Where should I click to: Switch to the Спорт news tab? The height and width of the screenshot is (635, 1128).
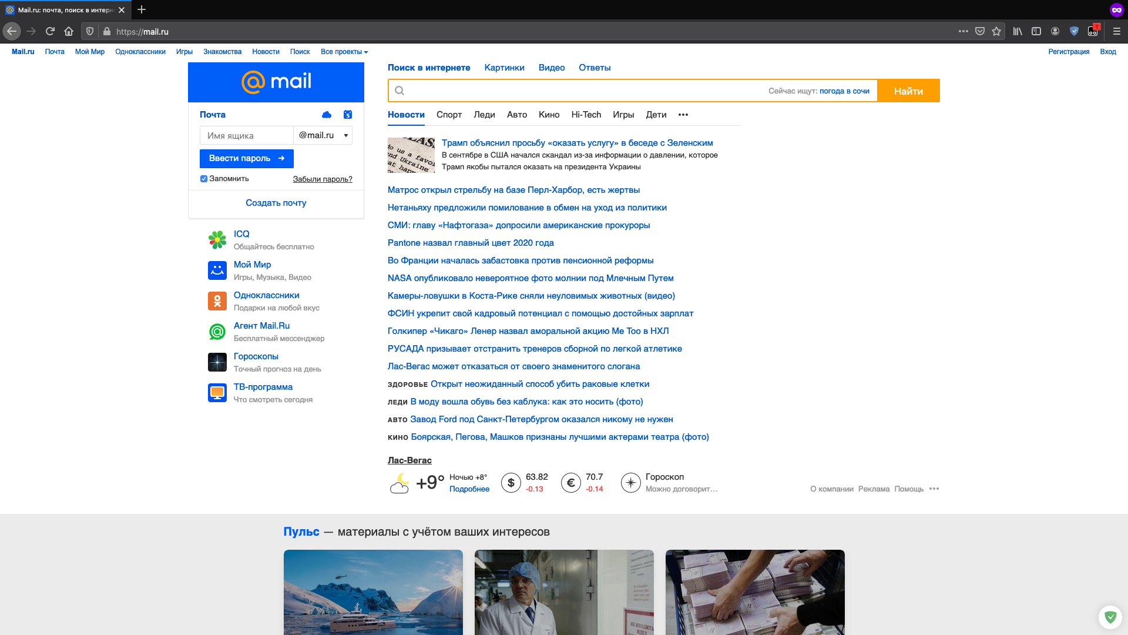449,115
